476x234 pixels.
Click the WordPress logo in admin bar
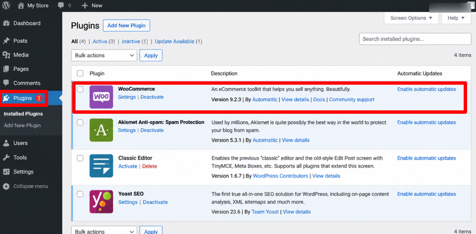tap(6, 6)
